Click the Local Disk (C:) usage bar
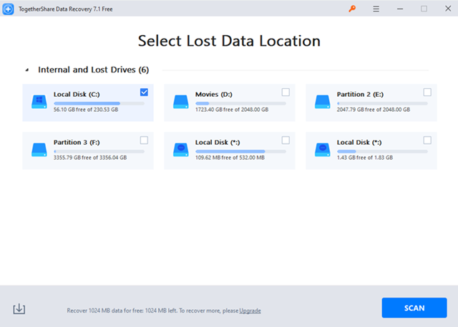The image size is (458, 327). pyautogui.click(x=99, y=103)
